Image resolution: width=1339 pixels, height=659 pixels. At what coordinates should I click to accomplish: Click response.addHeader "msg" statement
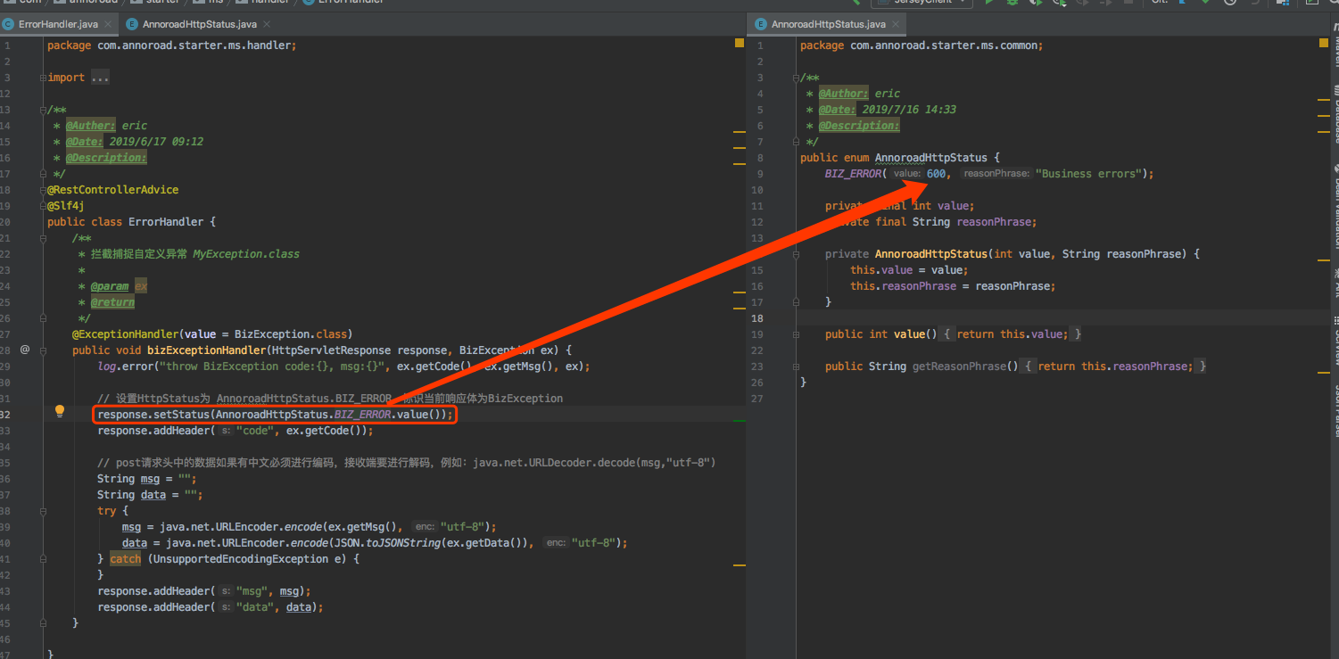[204, 591]
